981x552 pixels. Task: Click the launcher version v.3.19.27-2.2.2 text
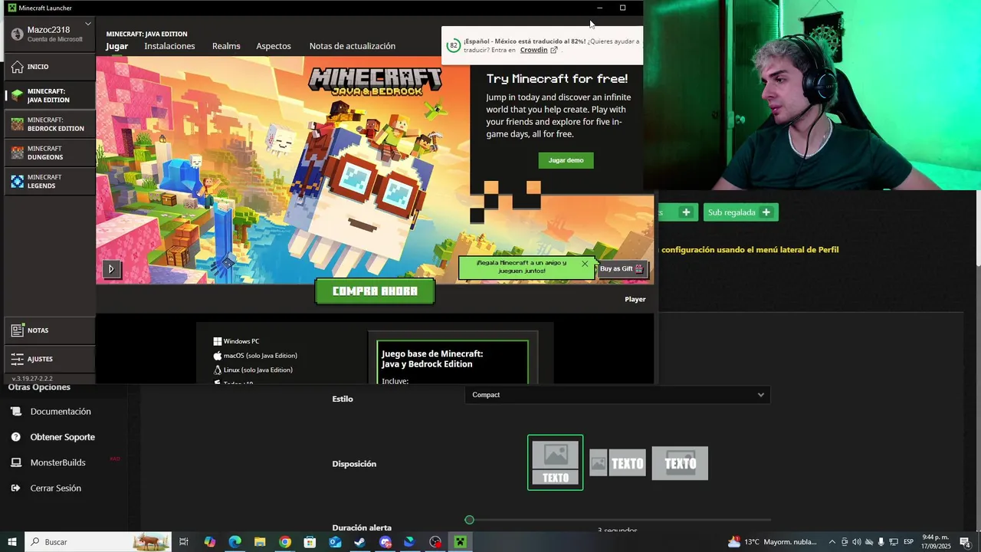click(32, 379)
